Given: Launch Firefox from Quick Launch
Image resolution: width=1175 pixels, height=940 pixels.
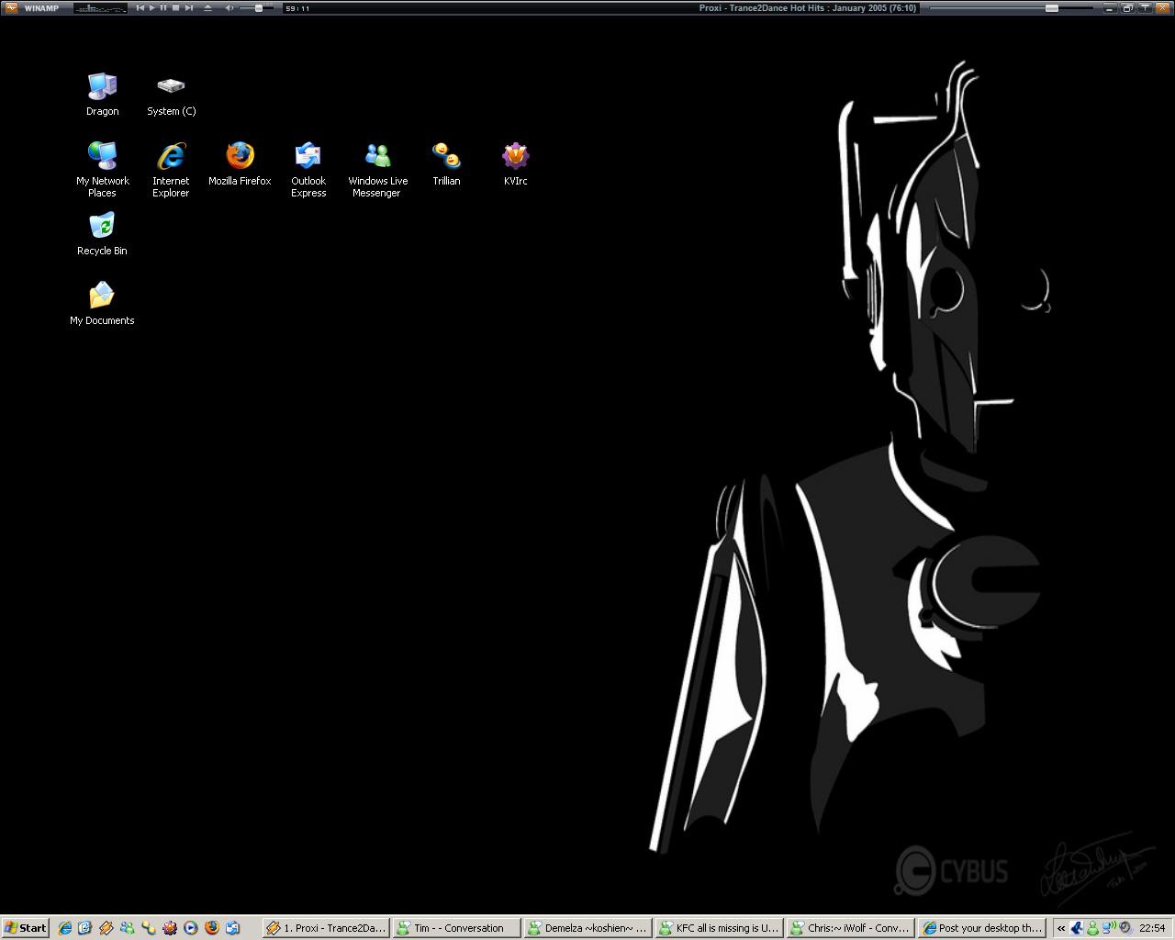Looking at the screenshot, I should [212, 928].
